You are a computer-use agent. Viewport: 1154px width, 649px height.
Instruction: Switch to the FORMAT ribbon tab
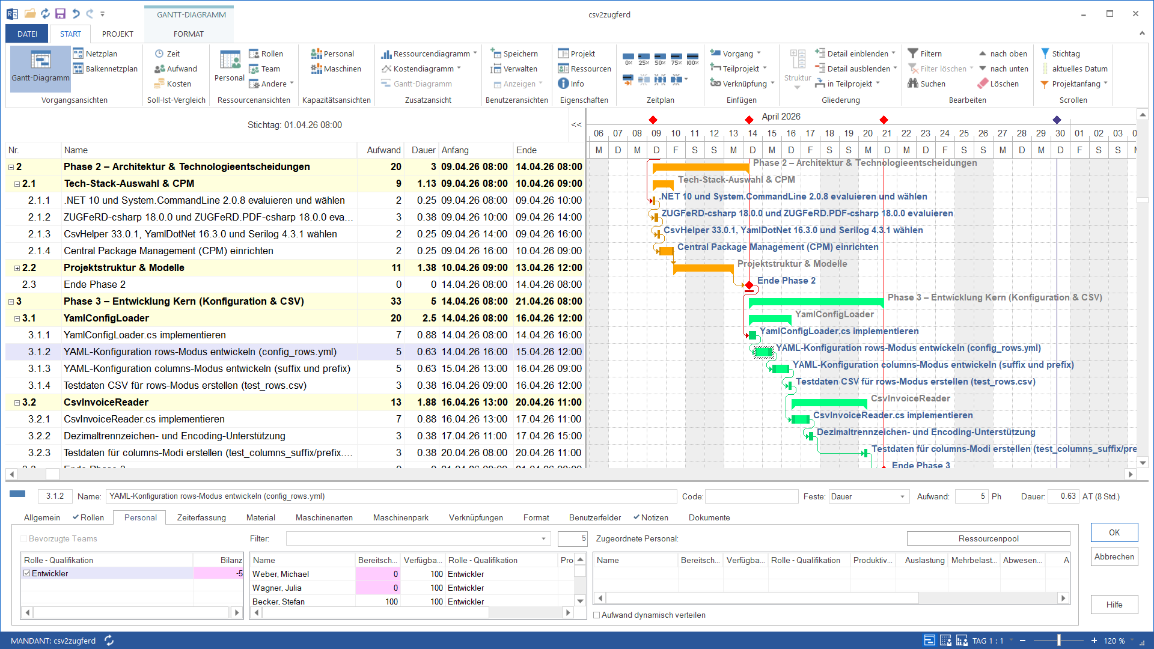click(x=189, y=34)
